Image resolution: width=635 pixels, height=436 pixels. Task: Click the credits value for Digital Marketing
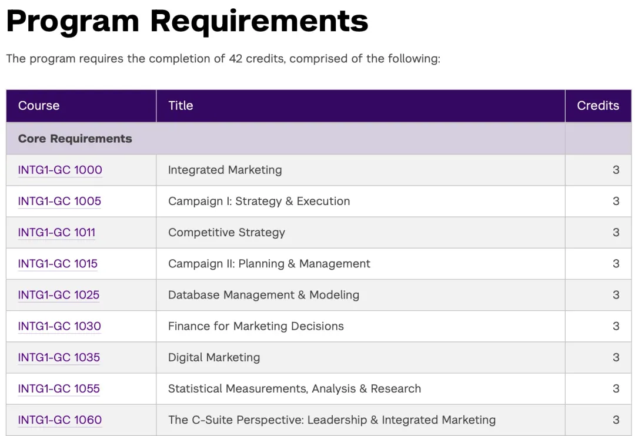point(616,357)
